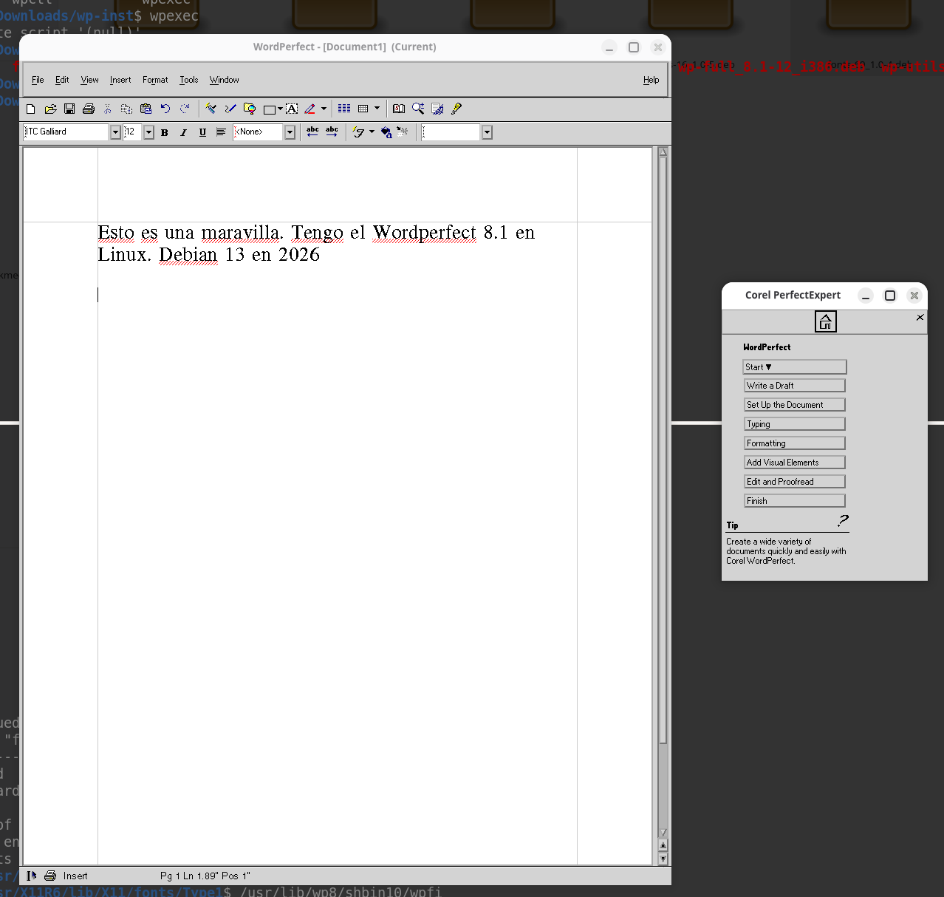Click the Print icon in toolbar

(89, 109)
